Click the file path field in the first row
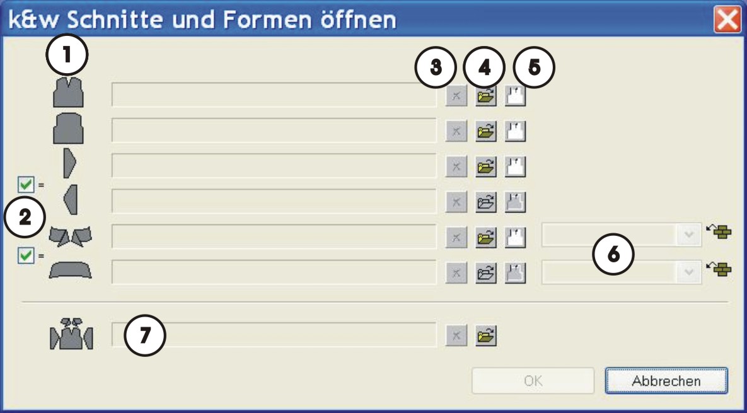747x413 pixels. click(x=274, y=96)
